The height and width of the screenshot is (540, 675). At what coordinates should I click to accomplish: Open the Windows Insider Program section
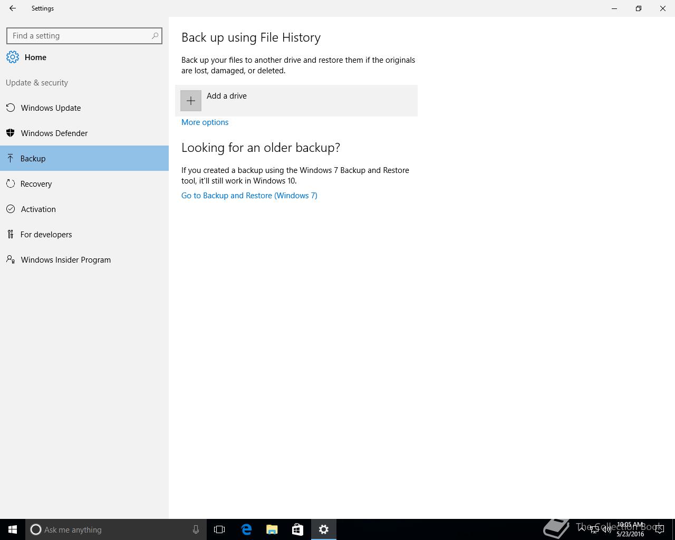(x=84, y=259)
